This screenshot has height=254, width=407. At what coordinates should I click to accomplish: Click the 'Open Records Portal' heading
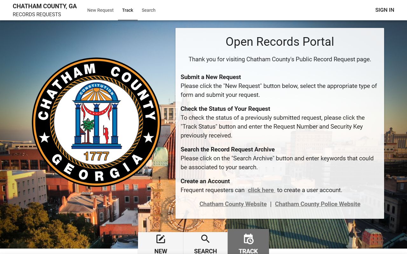(280, 42)
